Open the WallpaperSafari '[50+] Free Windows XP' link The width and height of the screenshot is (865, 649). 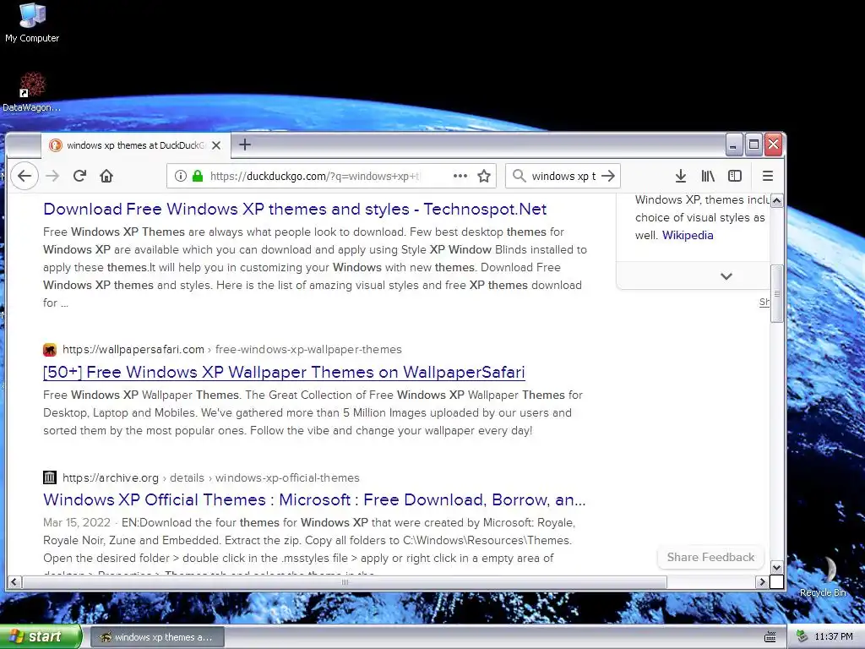coord(284,372)
